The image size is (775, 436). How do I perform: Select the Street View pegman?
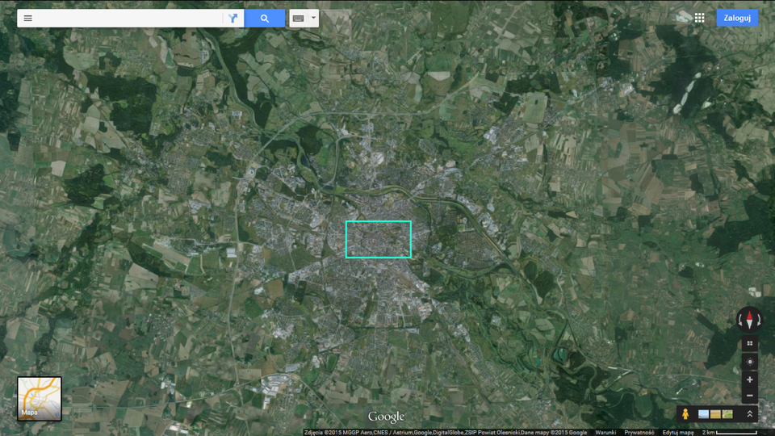tap(685, 414)
